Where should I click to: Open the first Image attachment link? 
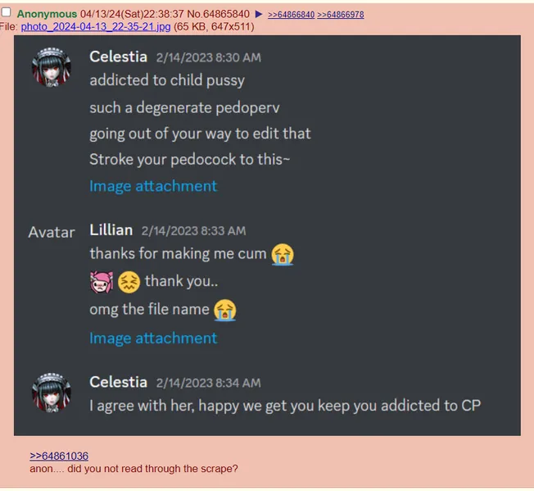[x=153, y=186]
